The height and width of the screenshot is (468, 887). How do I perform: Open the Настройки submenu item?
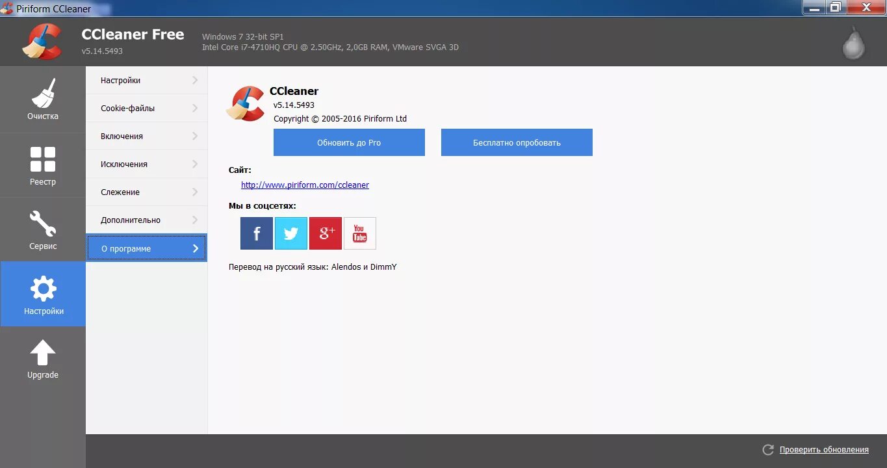(147, 81)
